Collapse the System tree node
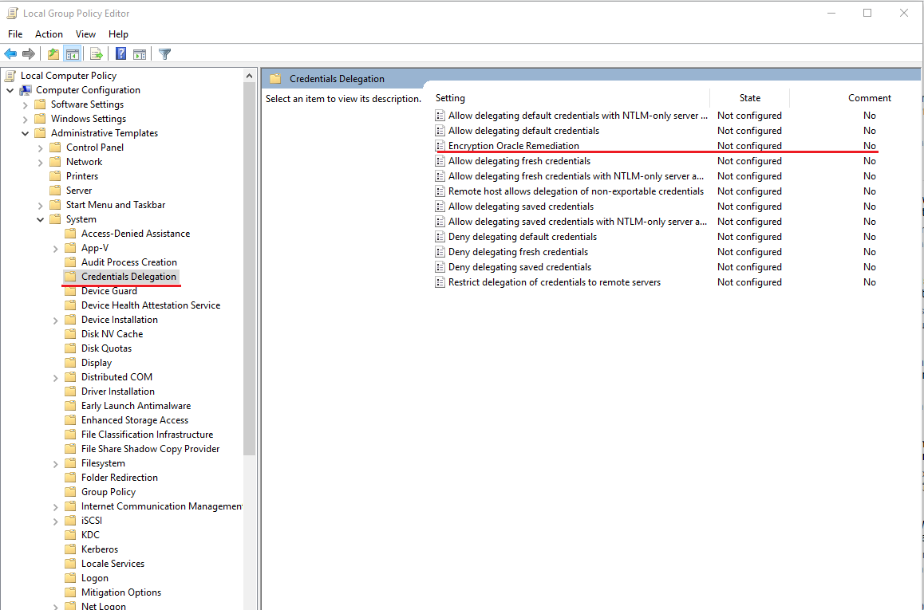 [40, 218]
